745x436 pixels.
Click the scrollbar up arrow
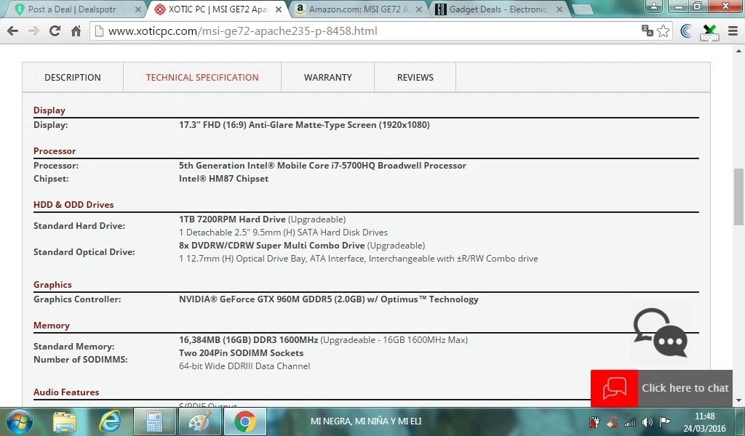tap(738, 50)
